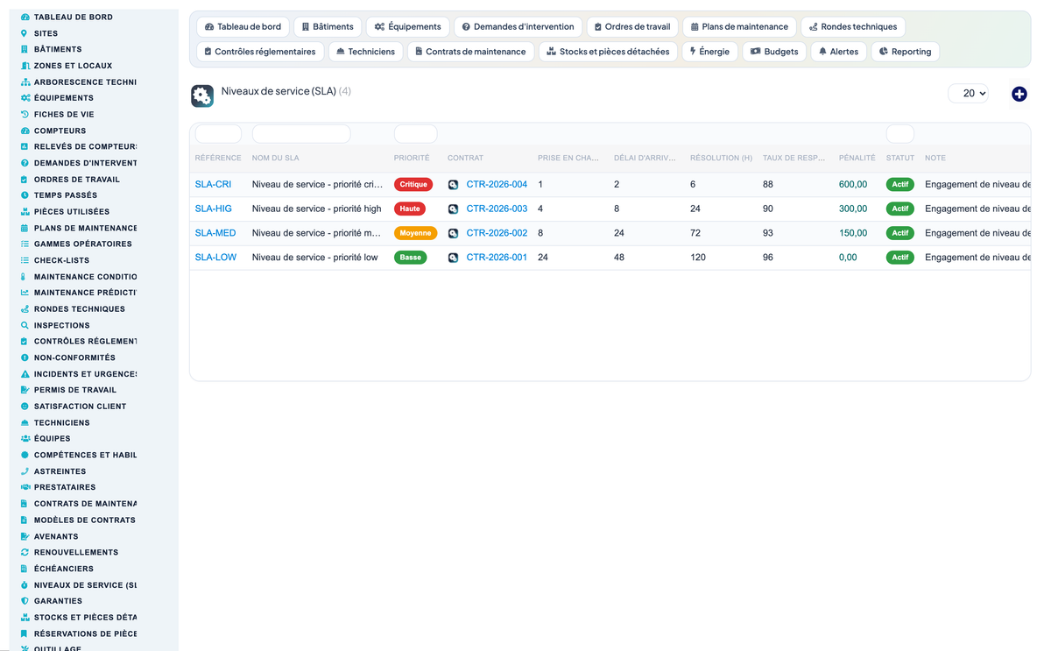The width and height of the screenshot is (1051, 651).
Task: Select the Énergie top tab
Action: point(709,52)
